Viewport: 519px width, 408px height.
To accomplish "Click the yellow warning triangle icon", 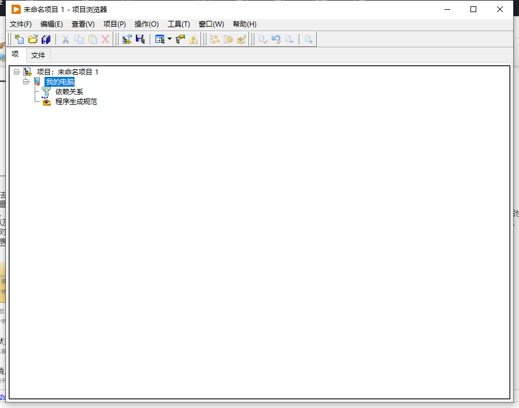I will 193,39.
